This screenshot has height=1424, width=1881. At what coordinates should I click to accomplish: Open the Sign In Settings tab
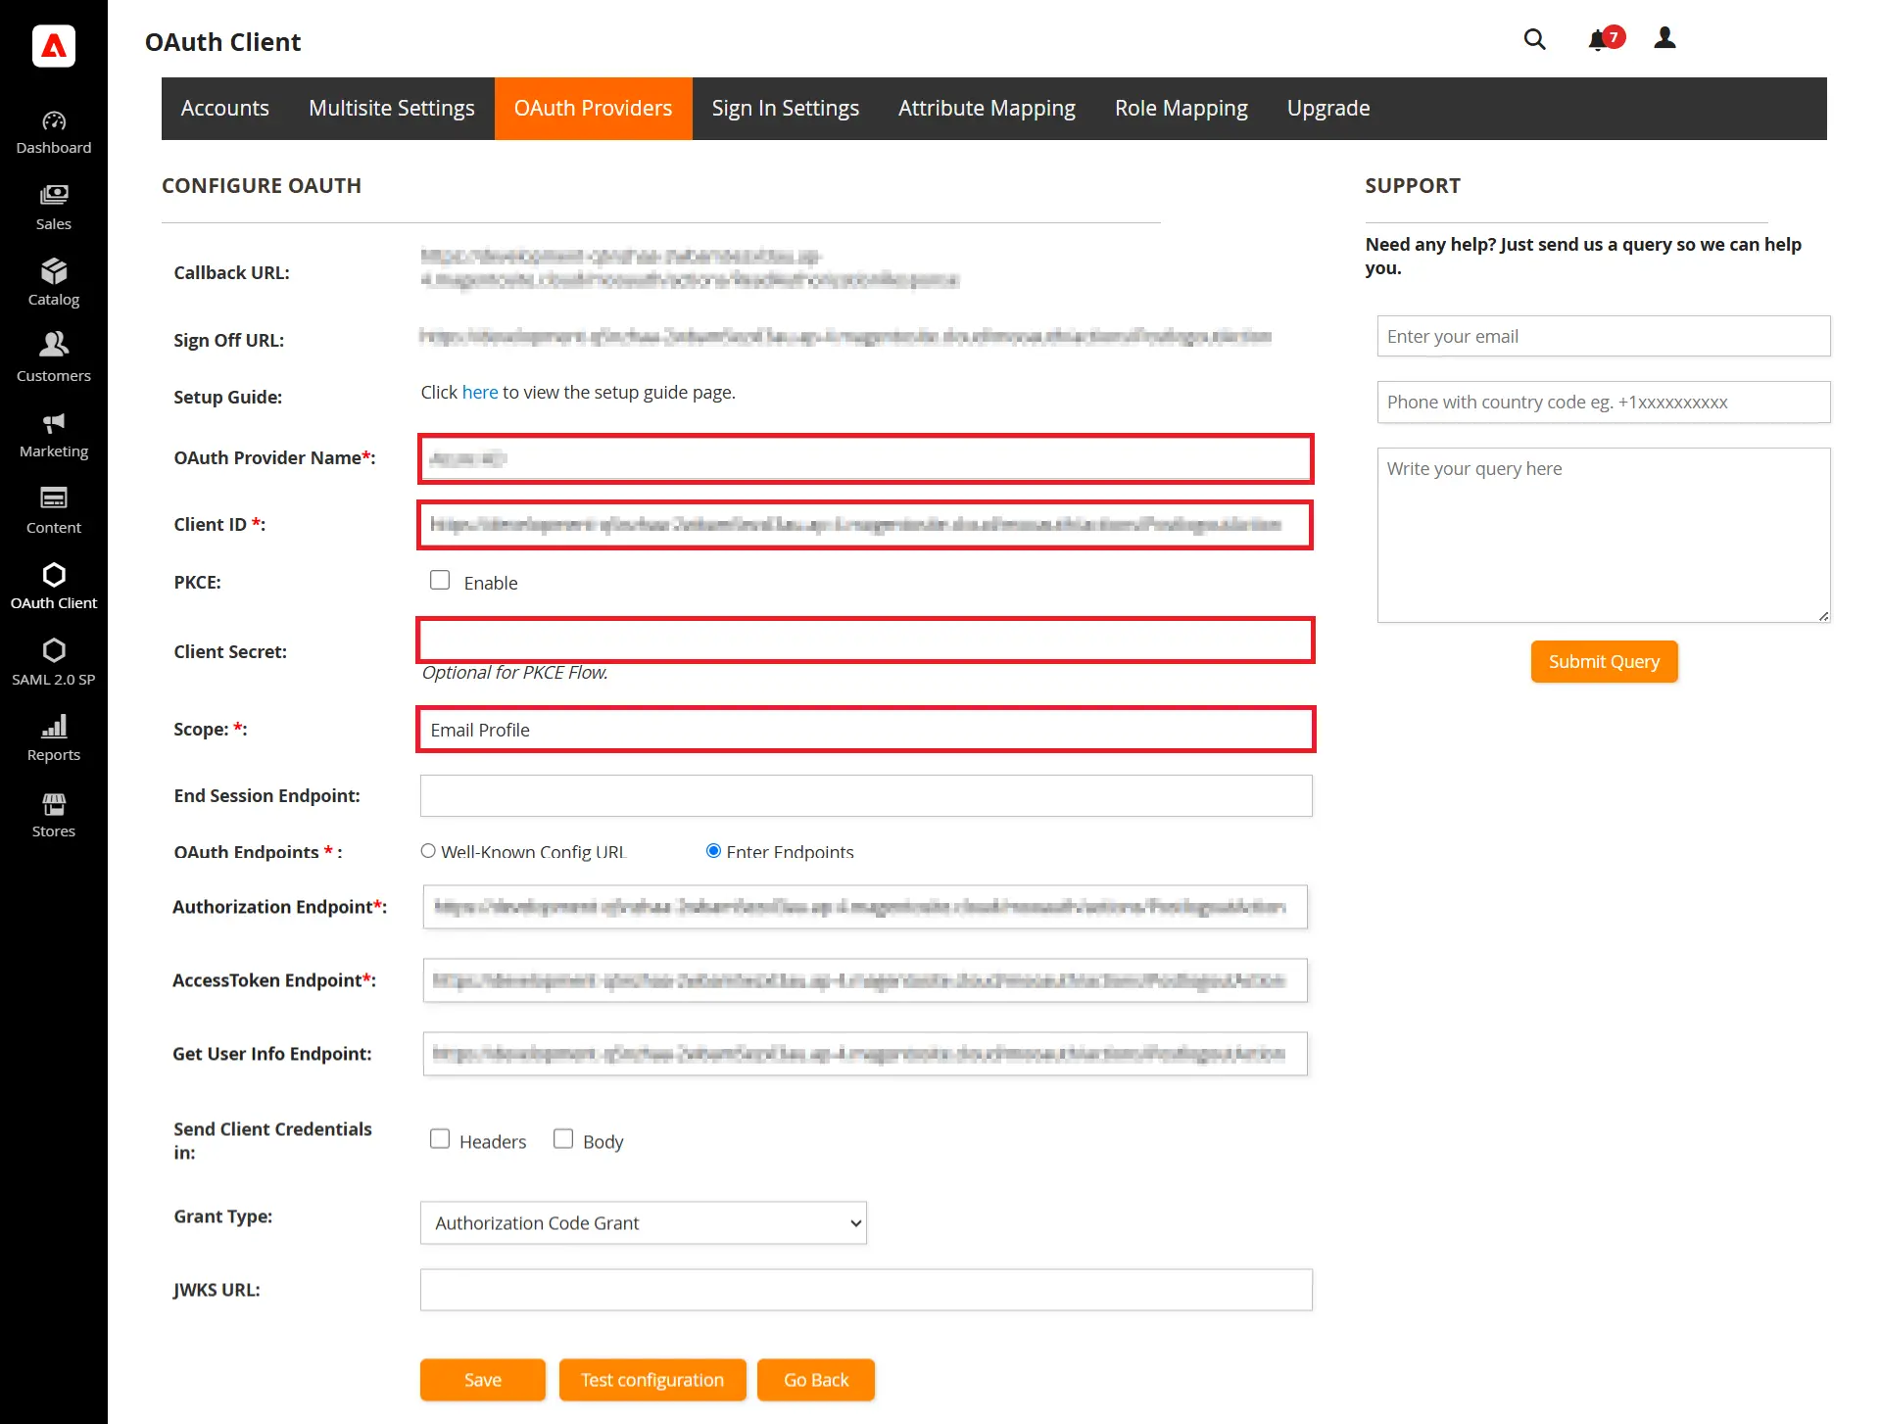[786, 108]
